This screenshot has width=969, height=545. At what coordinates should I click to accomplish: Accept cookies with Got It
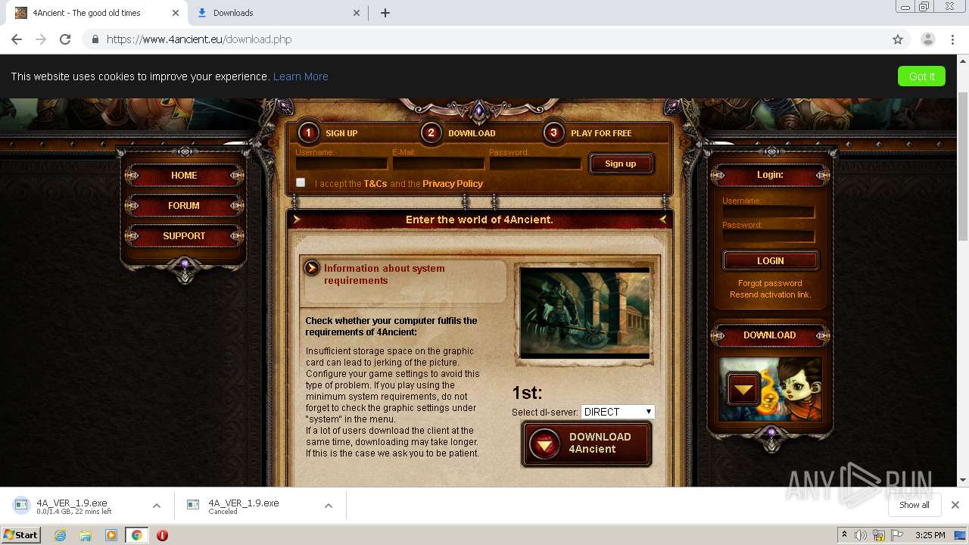coord(921,76)
